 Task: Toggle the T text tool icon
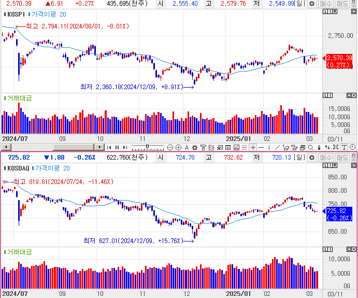click(344, 148)
